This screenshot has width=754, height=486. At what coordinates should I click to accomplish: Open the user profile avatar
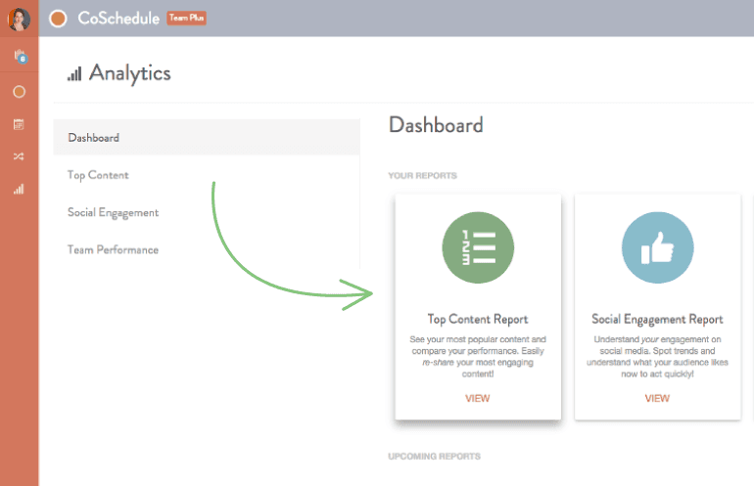click(x=19, y=19)
